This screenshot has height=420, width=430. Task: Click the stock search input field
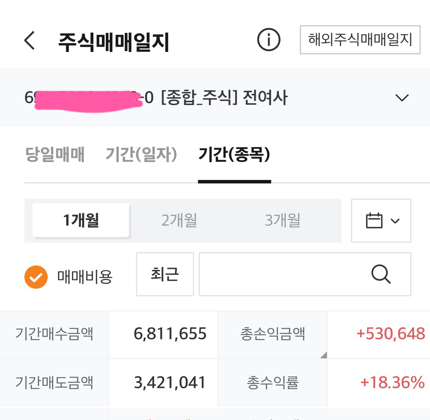point(283,275)
